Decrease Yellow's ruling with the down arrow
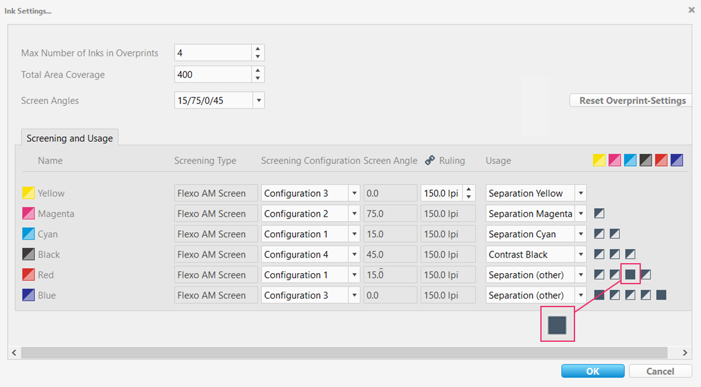701x387 pixels. (x=468, y=197)
